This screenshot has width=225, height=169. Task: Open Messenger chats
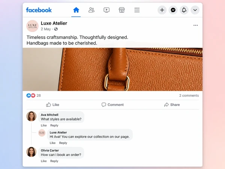(x=173, y=10)
